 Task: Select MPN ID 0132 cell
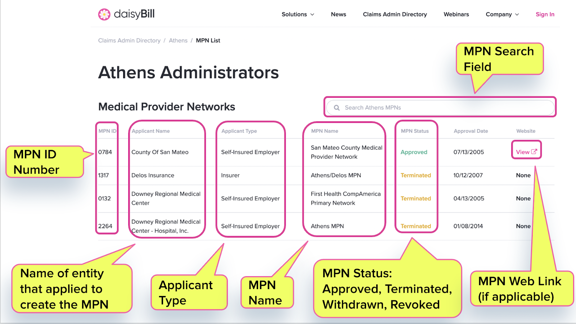(x=104, y=198)
